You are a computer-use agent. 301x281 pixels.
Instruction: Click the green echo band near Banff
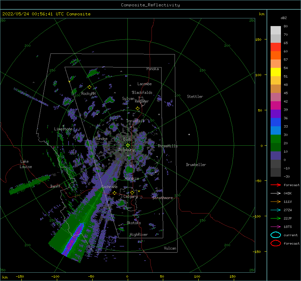(30, 184)
